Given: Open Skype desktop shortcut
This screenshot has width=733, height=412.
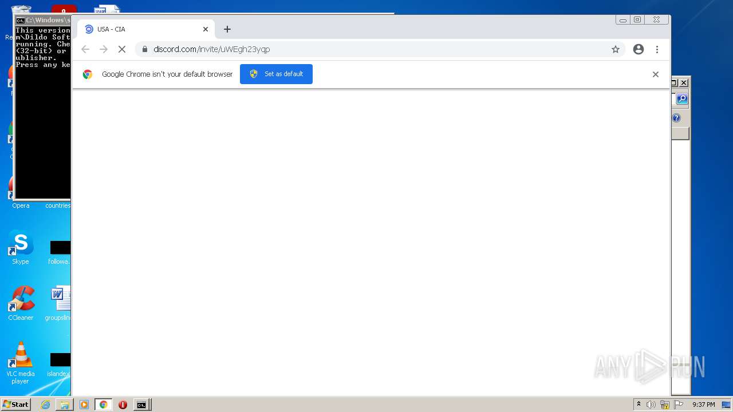Looking at the screenshot, I should tap(21, 247).
